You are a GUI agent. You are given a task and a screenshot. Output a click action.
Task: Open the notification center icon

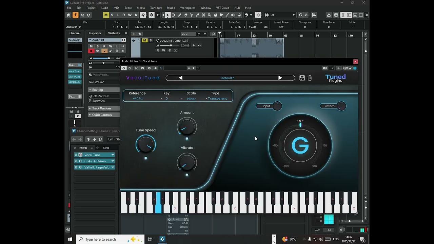click(x=362, y=239)
